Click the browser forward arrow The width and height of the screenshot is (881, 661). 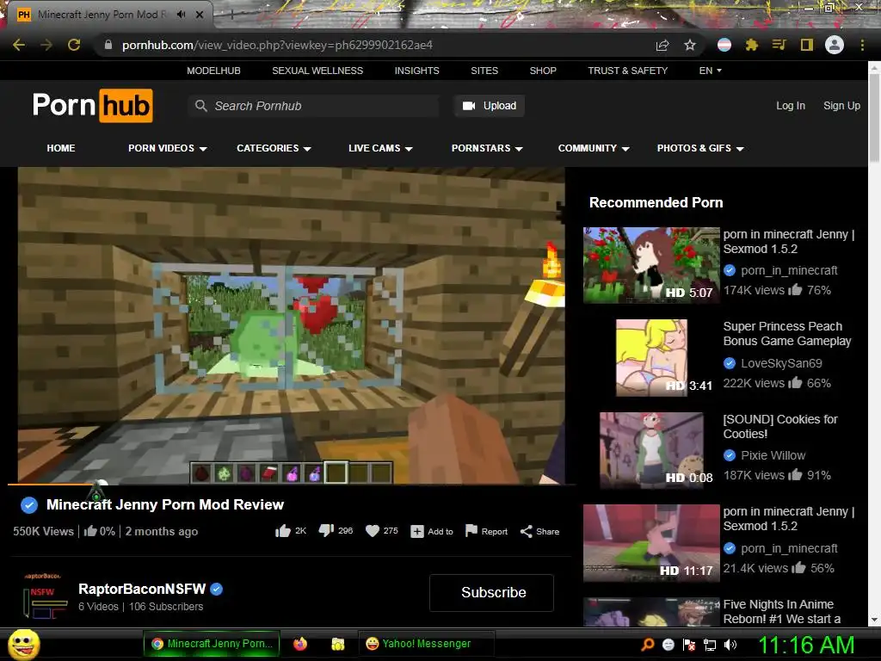tap(46, 45)
